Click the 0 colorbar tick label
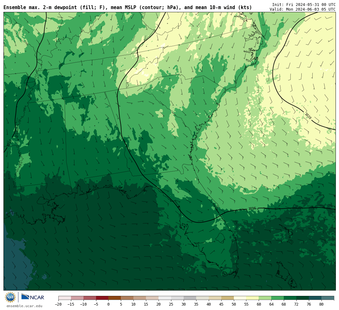 pos(109,304)
